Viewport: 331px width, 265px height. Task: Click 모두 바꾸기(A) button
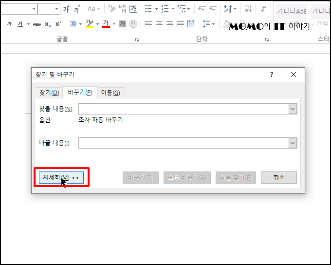pyautogui.click(x=187, y=177)
